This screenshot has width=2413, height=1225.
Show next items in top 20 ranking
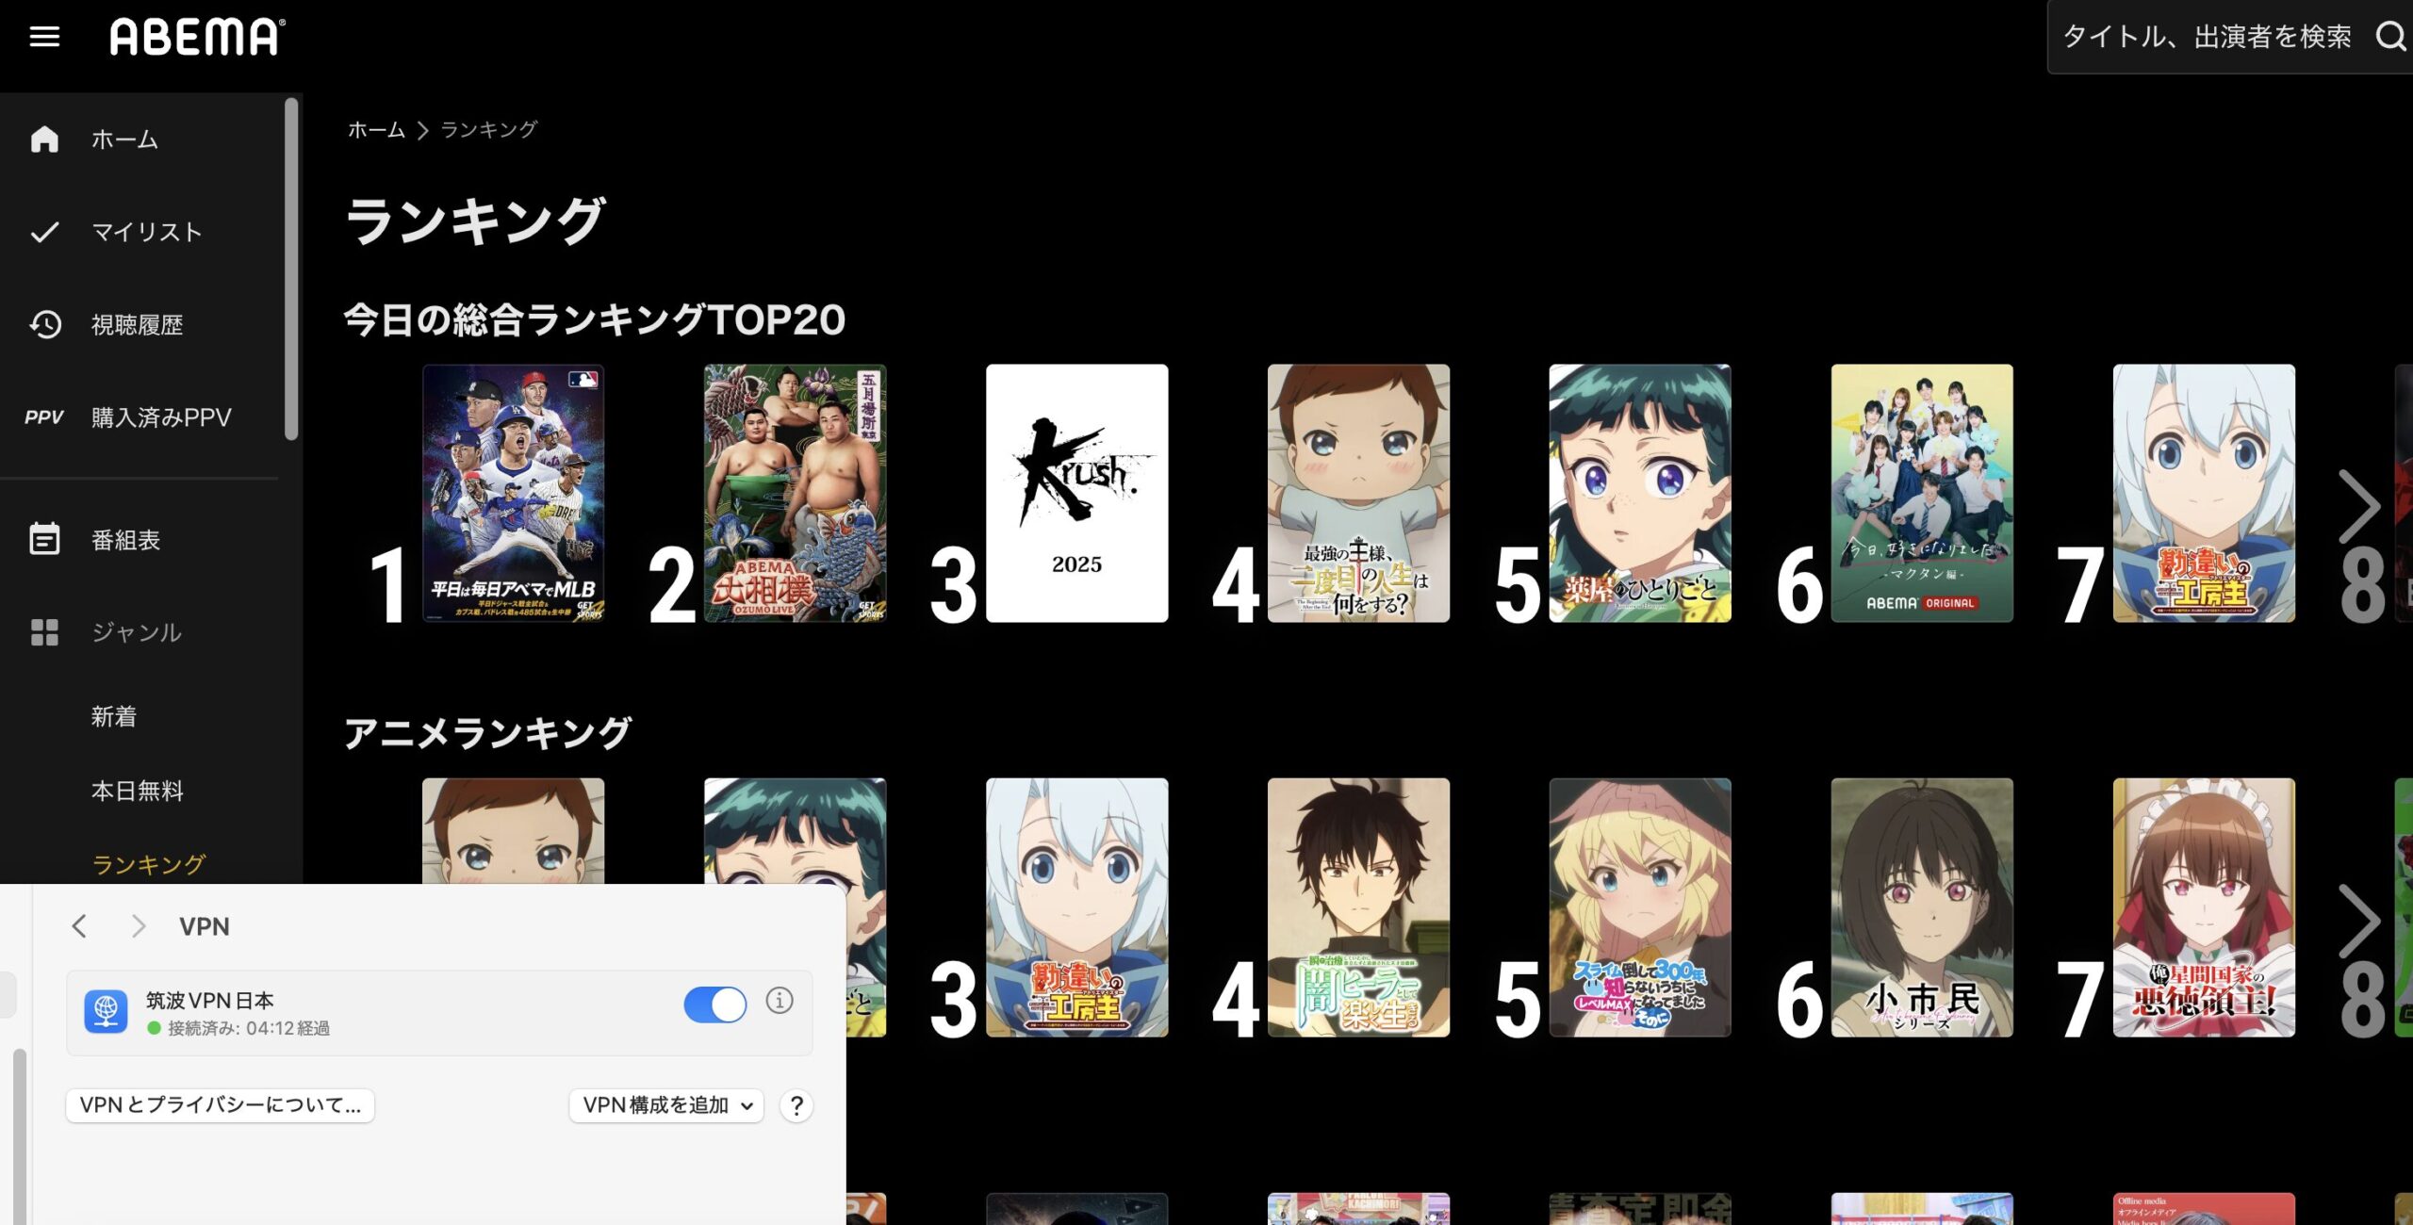coord(2358,506)
